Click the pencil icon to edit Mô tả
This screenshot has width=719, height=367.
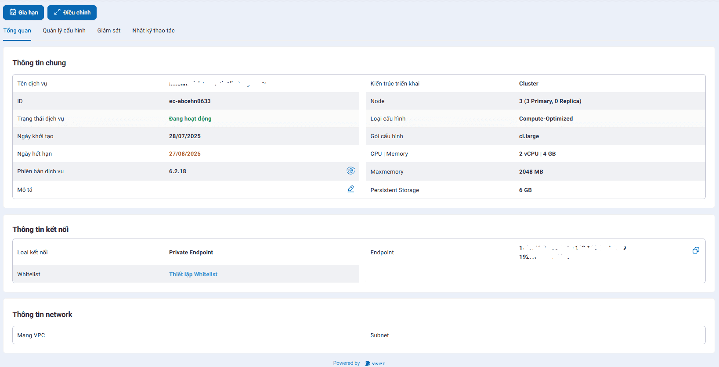coord(350,189)
